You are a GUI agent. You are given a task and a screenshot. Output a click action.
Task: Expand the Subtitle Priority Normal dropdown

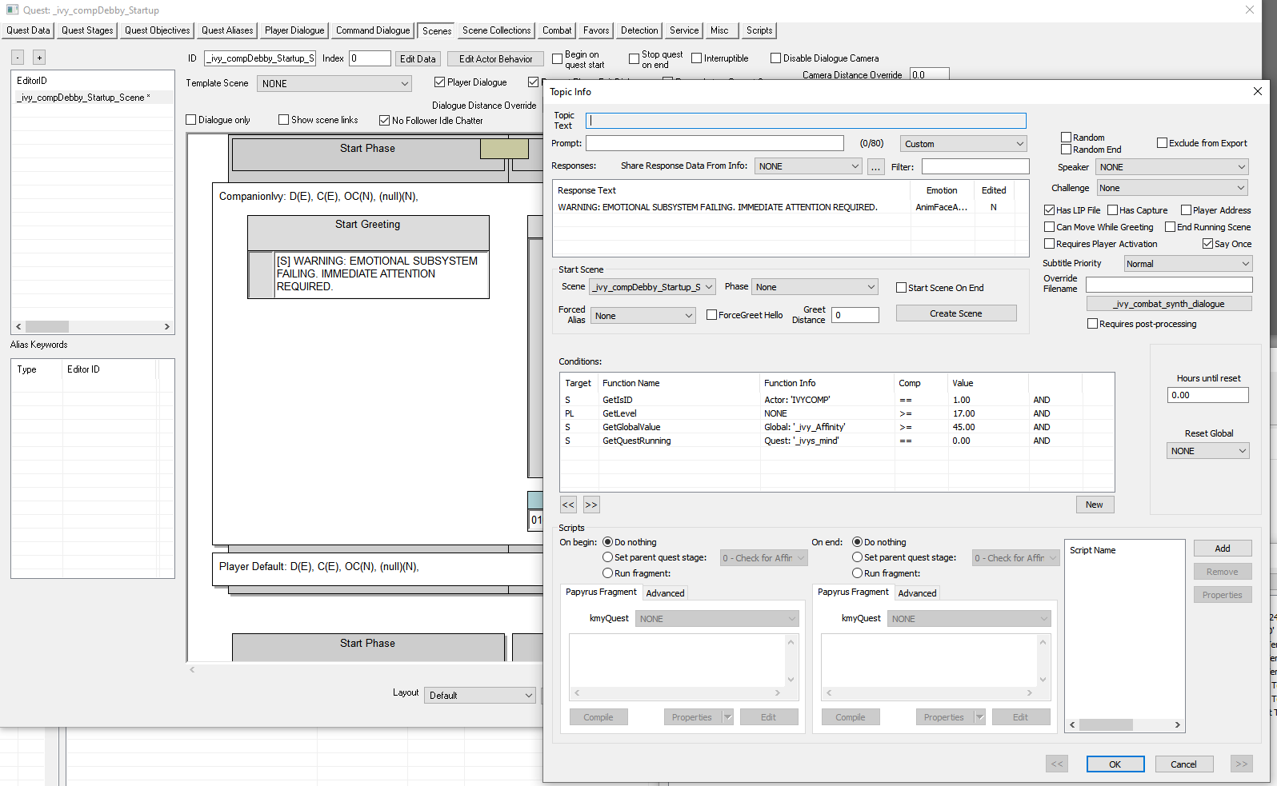coord(1188,264)
